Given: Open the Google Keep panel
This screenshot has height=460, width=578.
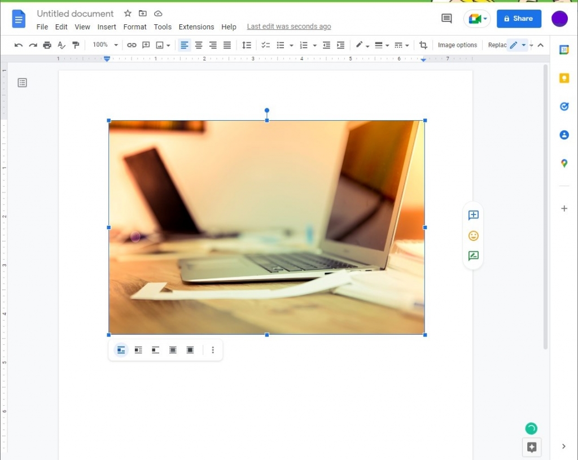Looking at the screenshot, I should coord(564,78).
